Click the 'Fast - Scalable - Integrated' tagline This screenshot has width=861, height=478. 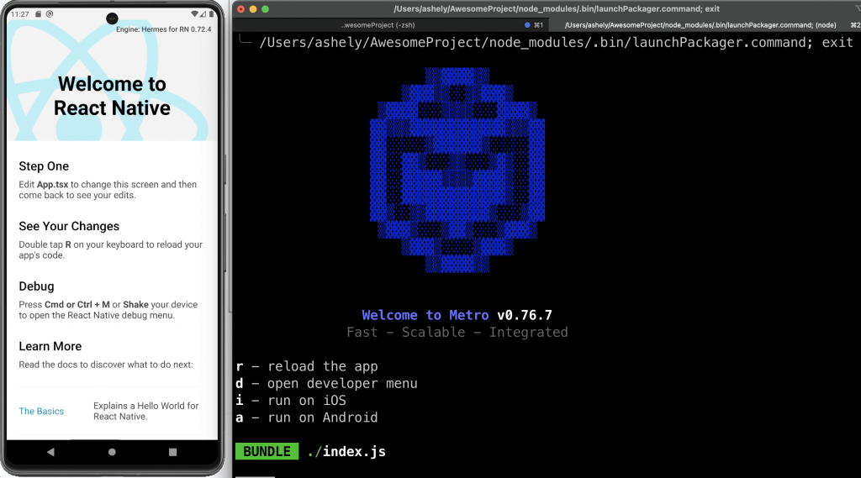pyautogui.click(x=457, y=332)
